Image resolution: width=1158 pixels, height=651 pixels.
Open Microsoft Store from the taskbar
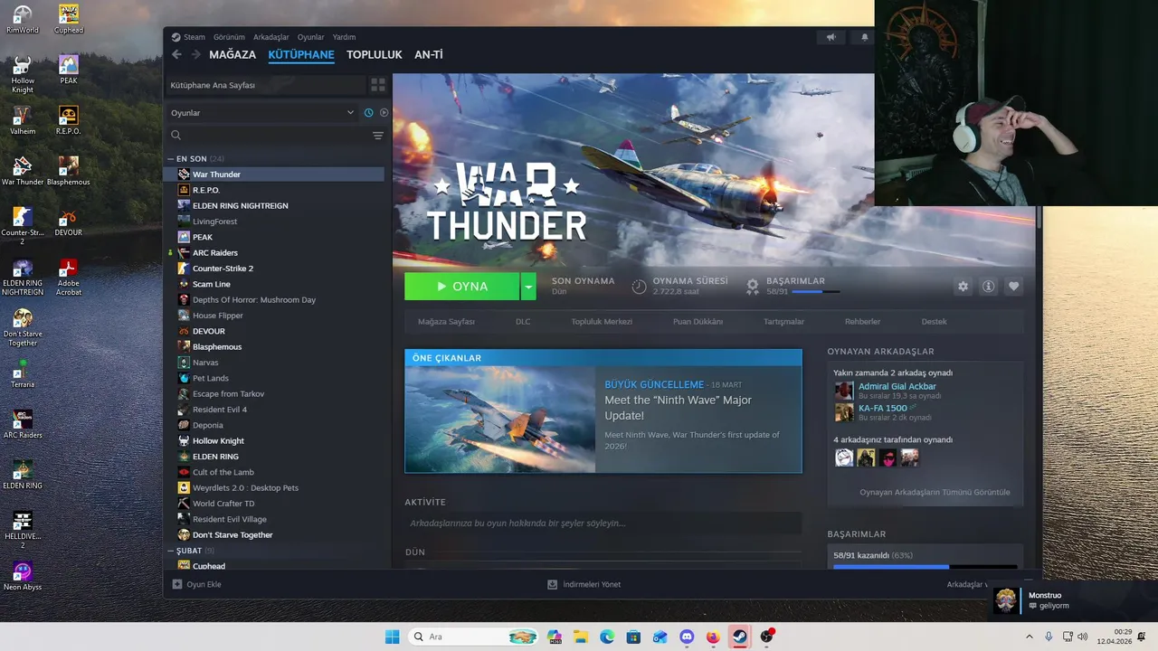(633, 637)
